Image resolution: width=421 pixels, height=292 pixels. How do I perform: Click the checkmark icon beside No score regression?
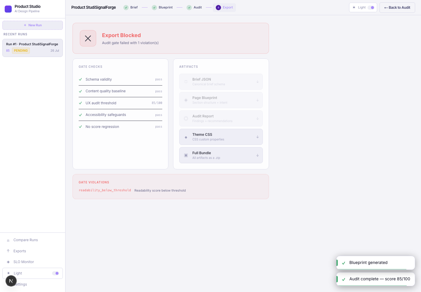pyautogui.click(x=80, y=127)
